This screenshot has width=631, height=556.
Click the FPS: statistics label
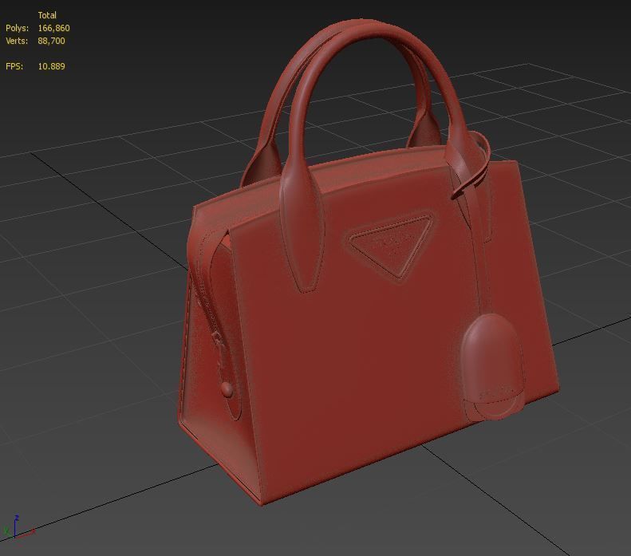click(14, 66)
